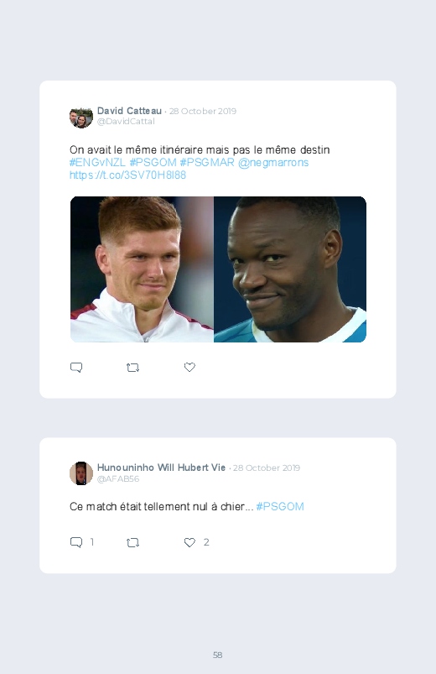This screenshot has width=436, height=674.
Task: Like the tweet from @AFAB56
Action: coord(189,542)
